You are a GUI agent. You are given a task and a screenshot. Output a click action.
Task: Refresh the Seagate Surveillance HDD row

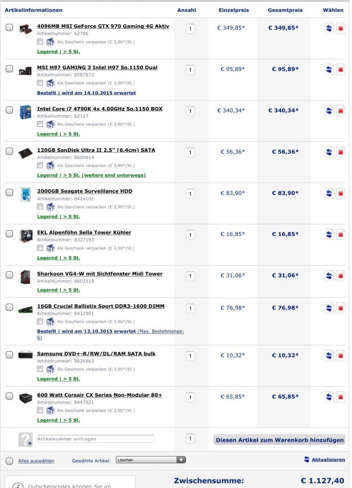coord(329,193)
